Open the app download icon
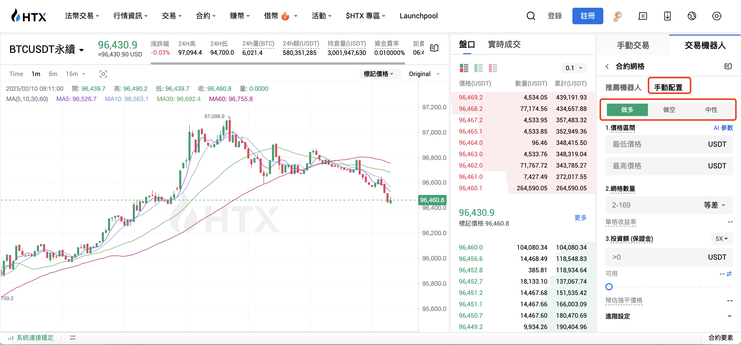The image size is (741, 345). pyautogui.click(x=667, y=16)
